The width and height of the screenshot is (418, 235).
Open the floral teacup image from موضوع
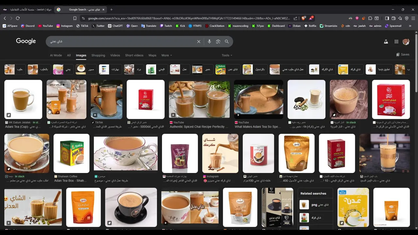pyautogui.click(x=126, y=153)
